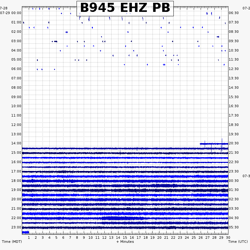Screen dimensions: 250x250
Task: Select minute-axis tick label 30
Action: pos(228,237)
